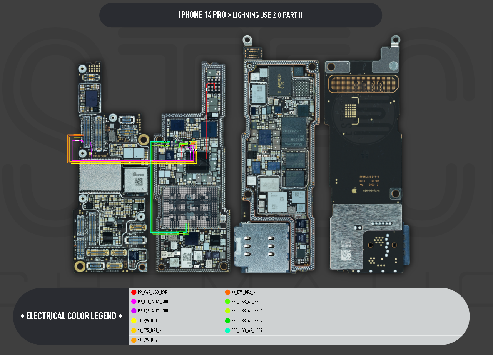Viewport: 493px width, 355px height.
Task: Click the yellow 90_E75_DP1_P legend dot
Action: pyautogui.click(x=134, y=321)
